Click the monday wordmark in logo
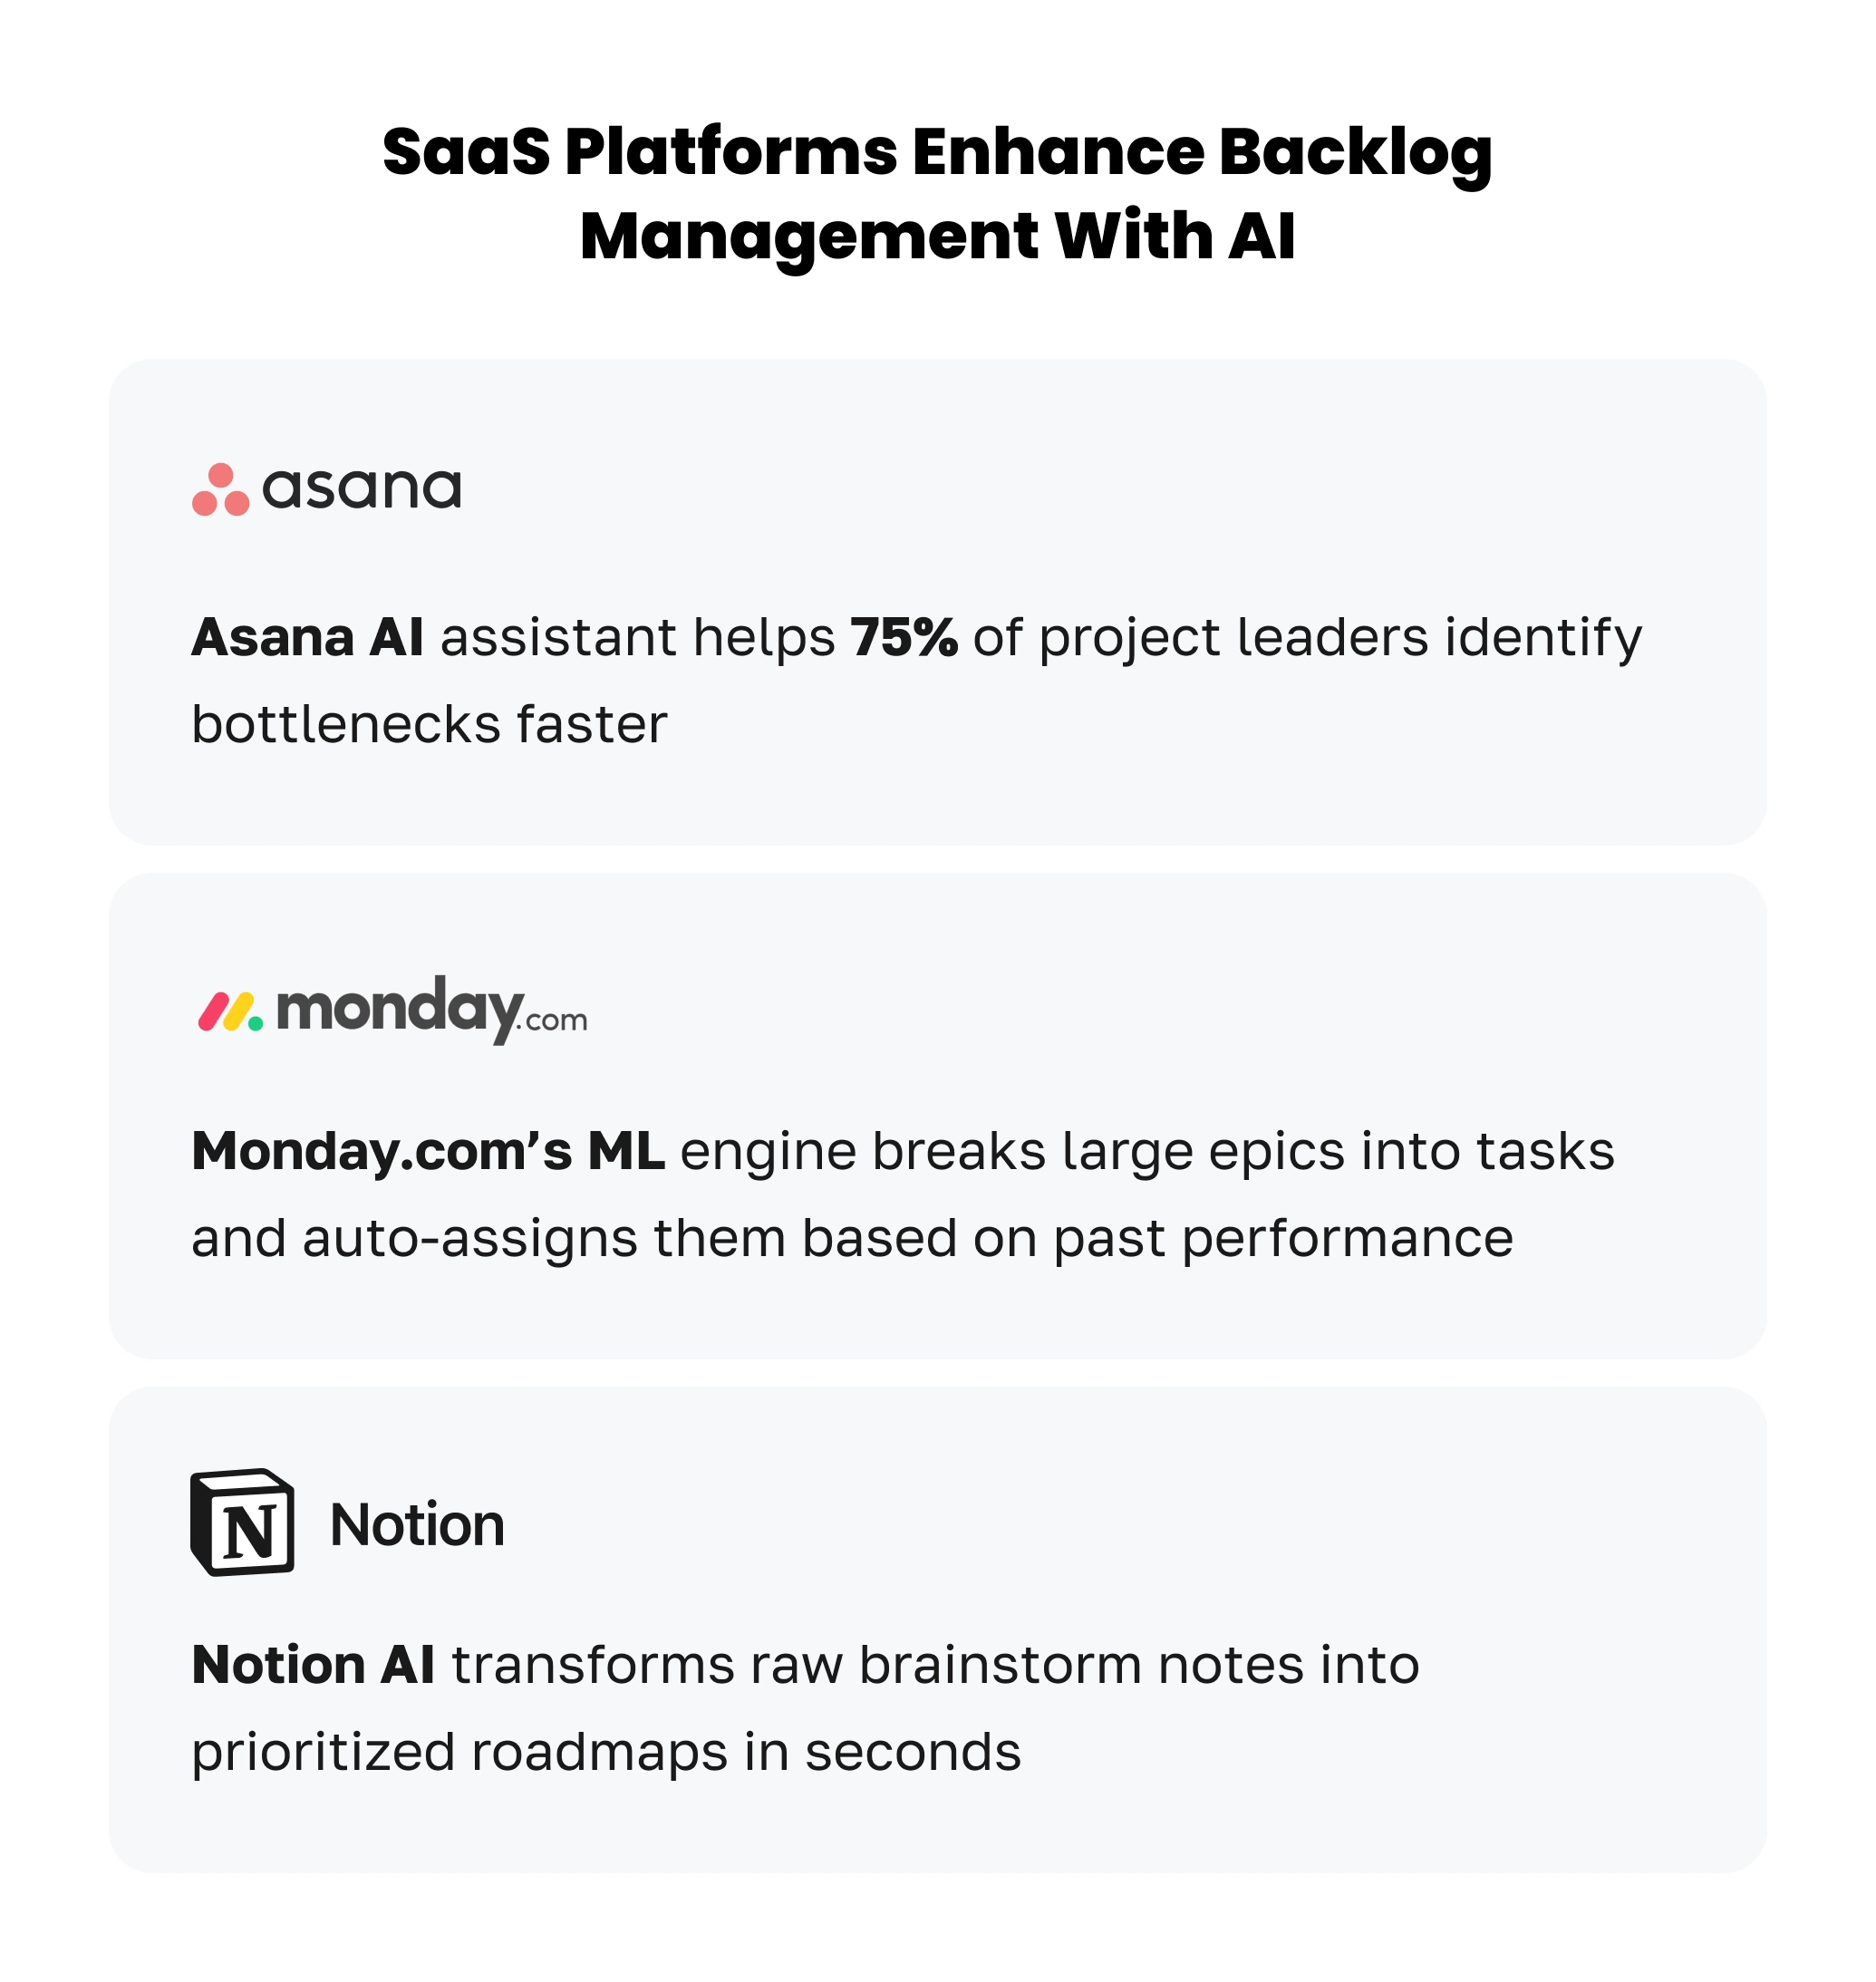The width and height of the screenshot is (1876, 1982). (398, 1009)
